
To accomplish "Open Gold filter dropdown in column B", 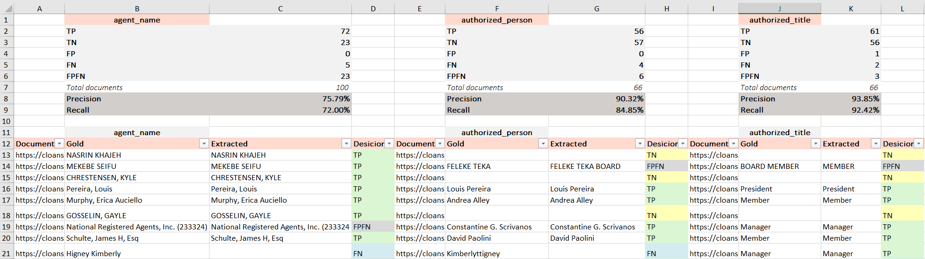I will [204, 144].
